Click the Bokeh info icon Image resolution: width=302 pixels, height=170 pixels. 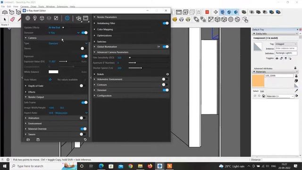(x=168, y=74)
